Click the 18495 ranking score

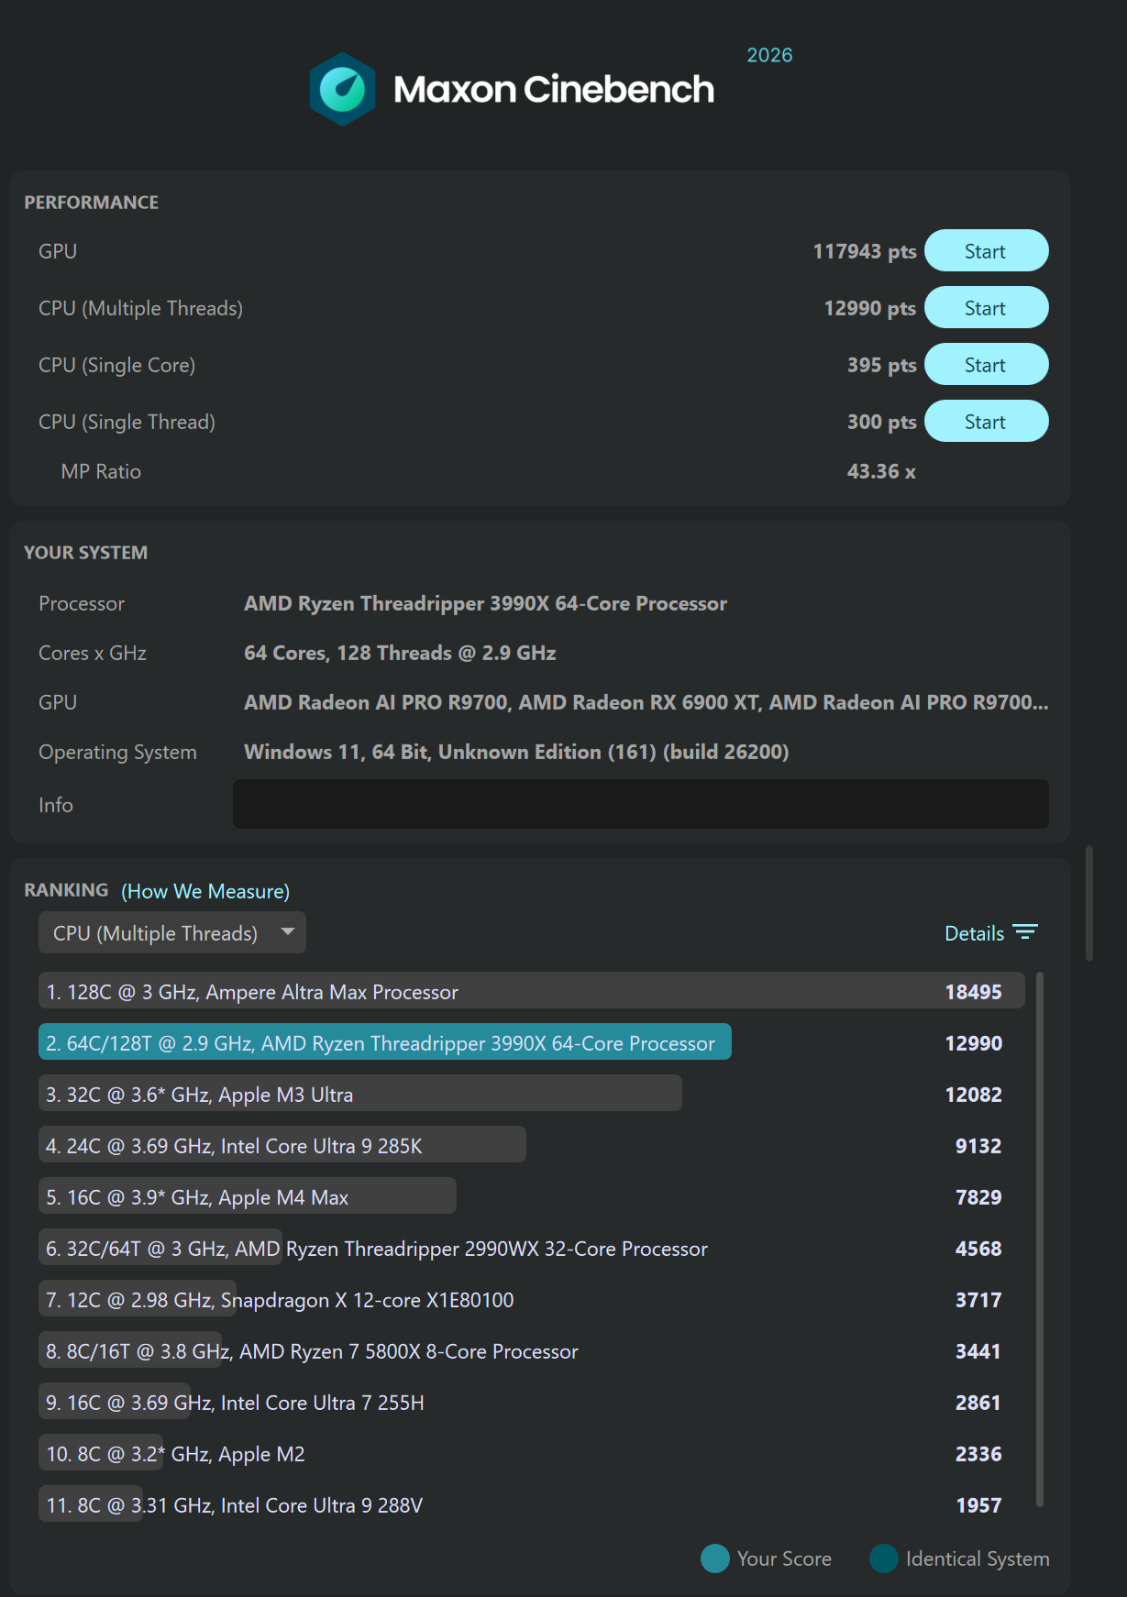tap(974, 992)
